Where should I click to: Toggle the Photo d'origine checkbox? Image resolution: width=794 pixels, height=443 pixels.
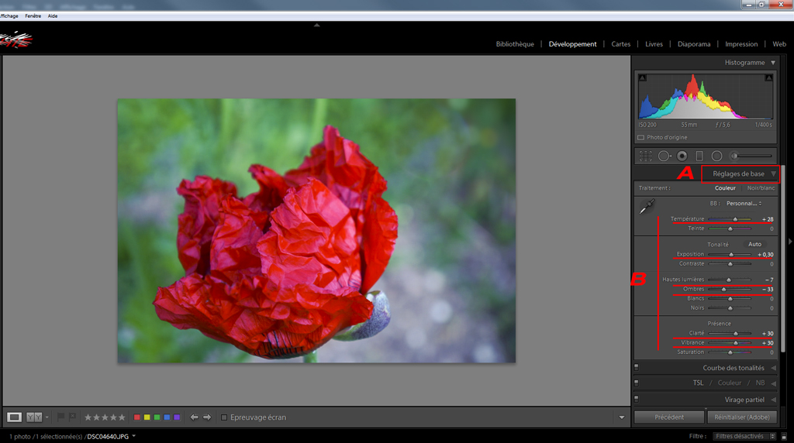pos(641,138)
